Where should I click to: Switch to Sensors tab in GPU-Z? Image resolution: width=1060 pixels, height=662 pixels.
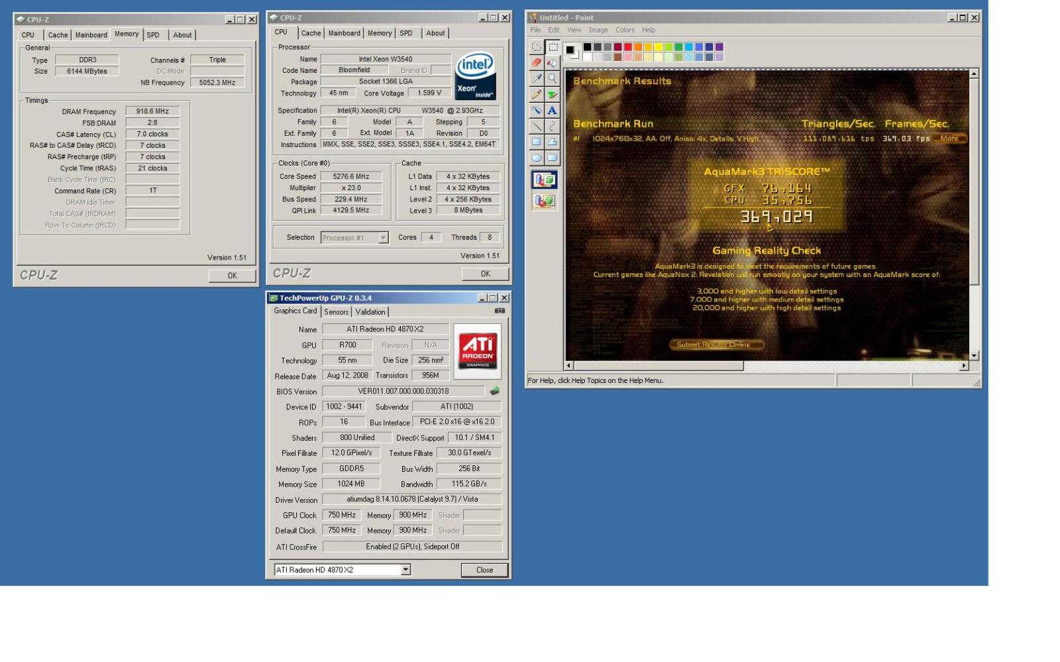click(337, 311)
